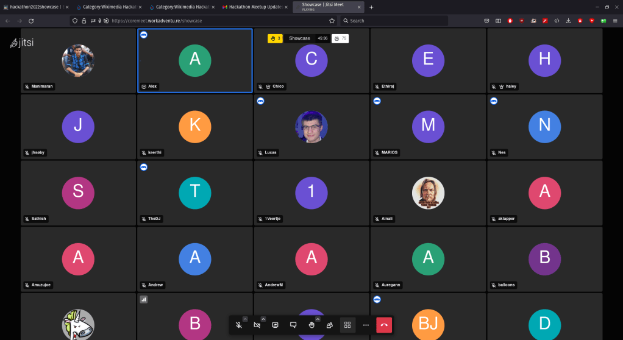Start screen sharing
The height and width of the screenshot is (340, 623).
[275, 325]
